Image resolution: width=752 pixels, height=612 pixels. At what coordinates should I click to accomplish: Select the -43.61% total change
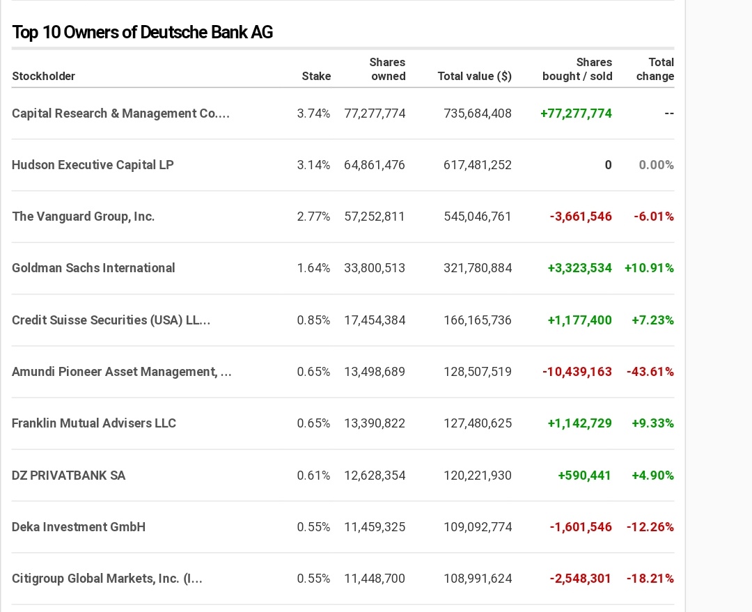point(650,372)
